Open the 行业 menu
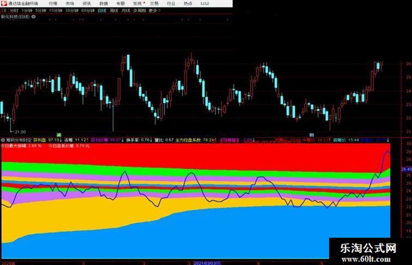 pyautogui.click(x=171, y=3)
